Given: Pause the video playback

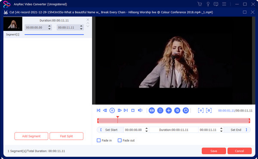Looking at the screenshot, I should tap(112, 110).
